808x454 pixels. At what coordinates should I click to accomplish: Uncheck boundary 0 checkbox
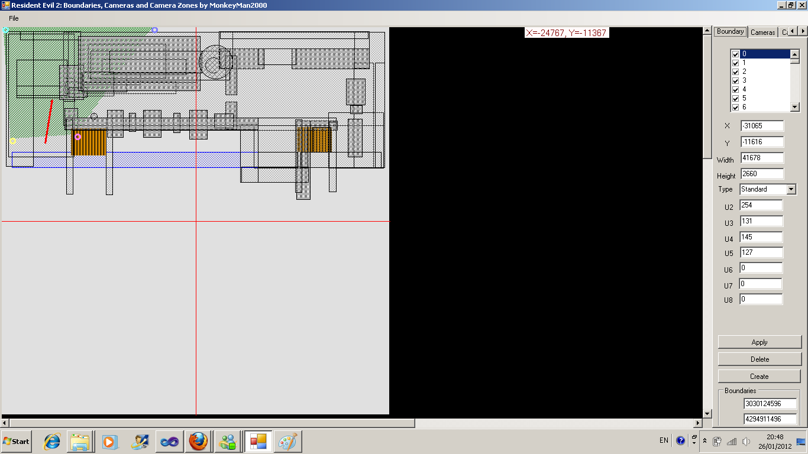(736, 54)
